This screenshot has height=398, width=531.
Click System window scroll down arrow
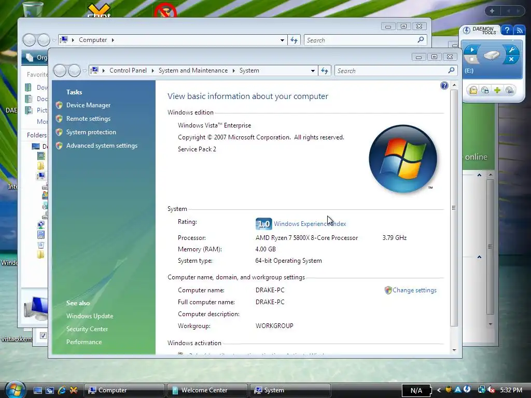coord(454,350)
